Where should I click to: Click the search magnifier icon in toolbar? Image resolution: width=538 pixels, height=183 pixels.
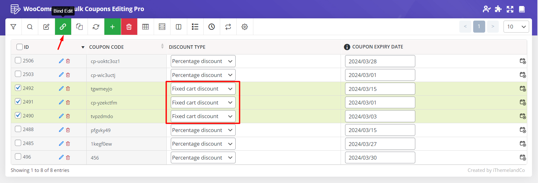(30, 27)
